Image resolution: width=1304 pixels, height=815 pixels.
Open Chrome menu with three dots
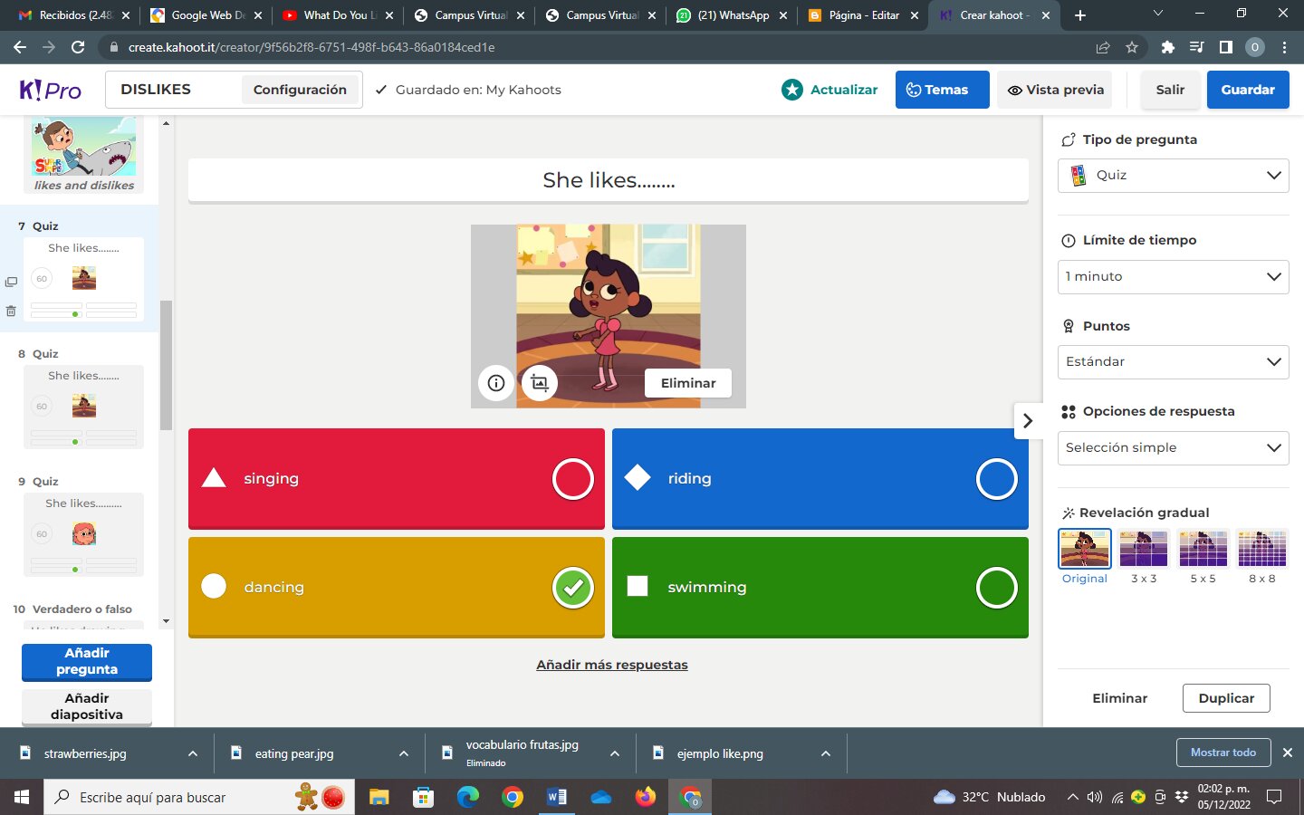tap(1284, 47)
